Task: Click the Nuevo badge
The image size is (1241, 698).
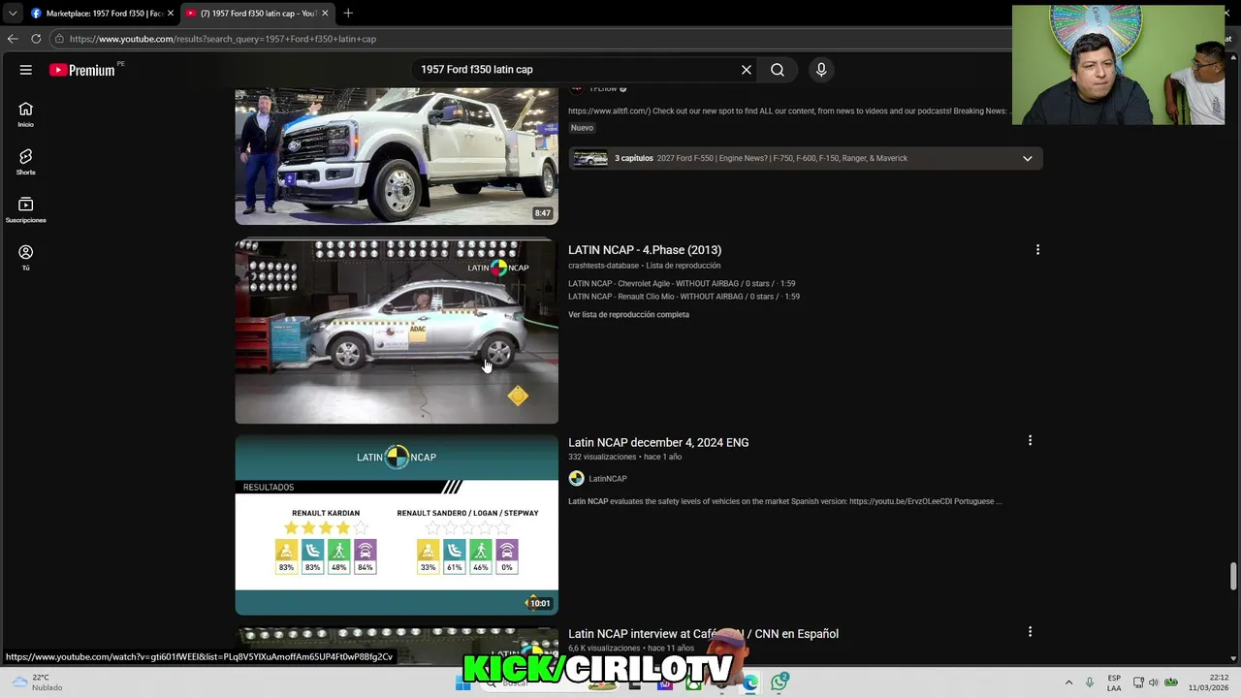Action: 582,128
